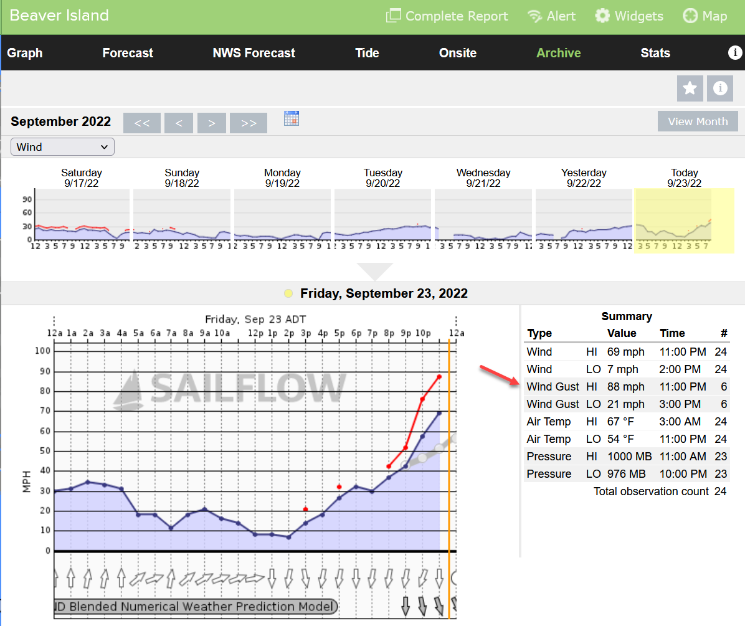Image resolution: width=745 pixels, height=626 pixels.
Task: Click the September 2022 heading
Action: click(61, 121)
